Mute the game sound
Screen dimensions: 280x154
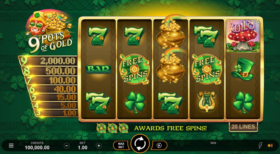click(x=270, y=146)
